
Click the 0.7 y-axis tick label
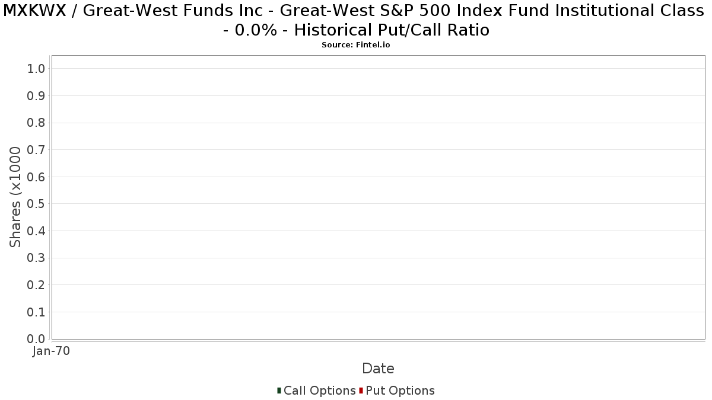[36, 150]
